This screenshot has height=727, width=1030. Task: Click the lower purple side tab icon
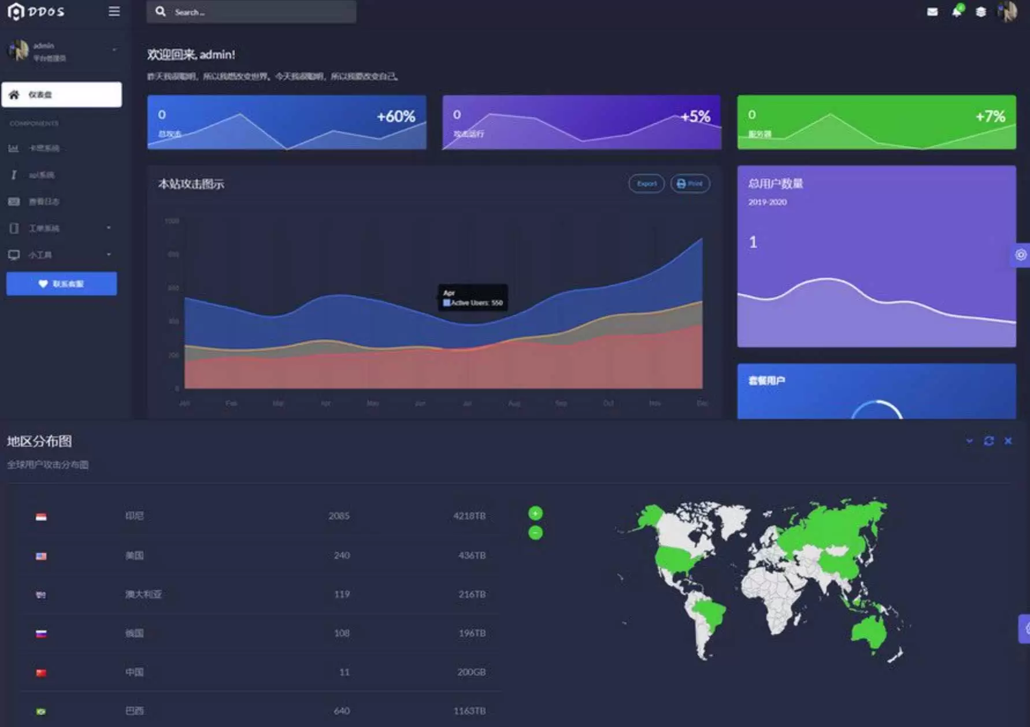click(x=1025, y=628)
